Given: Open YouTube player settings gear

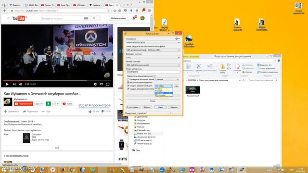Looking at the screenshot, I should 95,84.
